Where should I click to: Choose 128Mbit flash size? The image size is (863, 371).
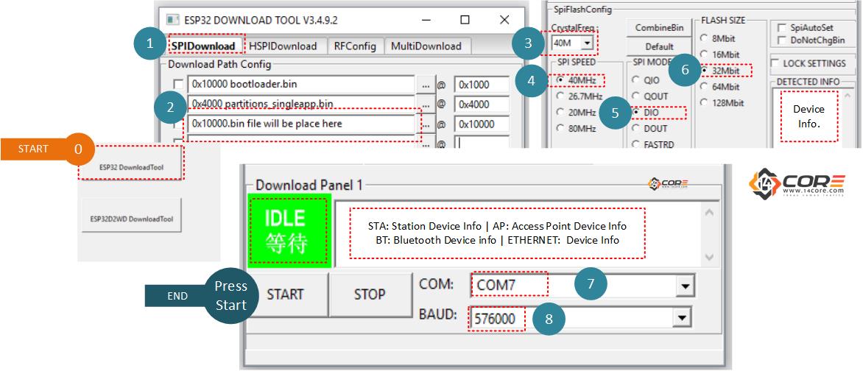pyautogui.click(x=704, y=102)
